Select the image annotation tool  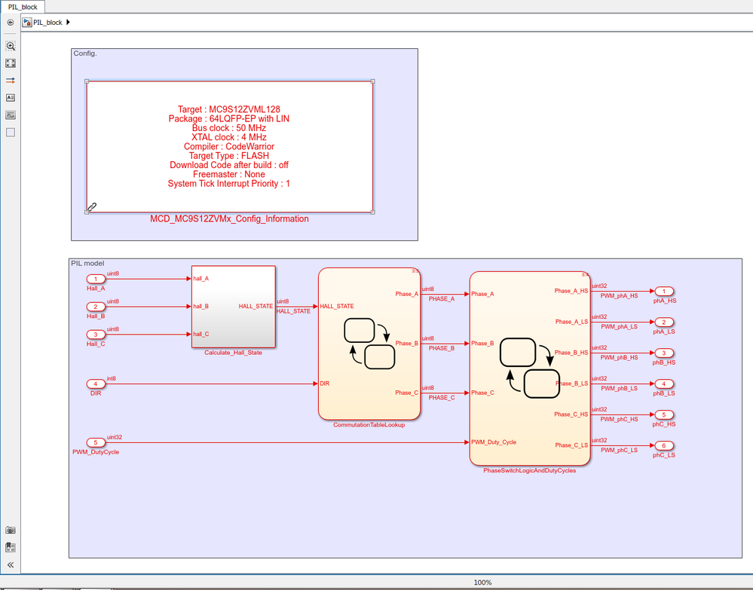[x=10, y=115]
